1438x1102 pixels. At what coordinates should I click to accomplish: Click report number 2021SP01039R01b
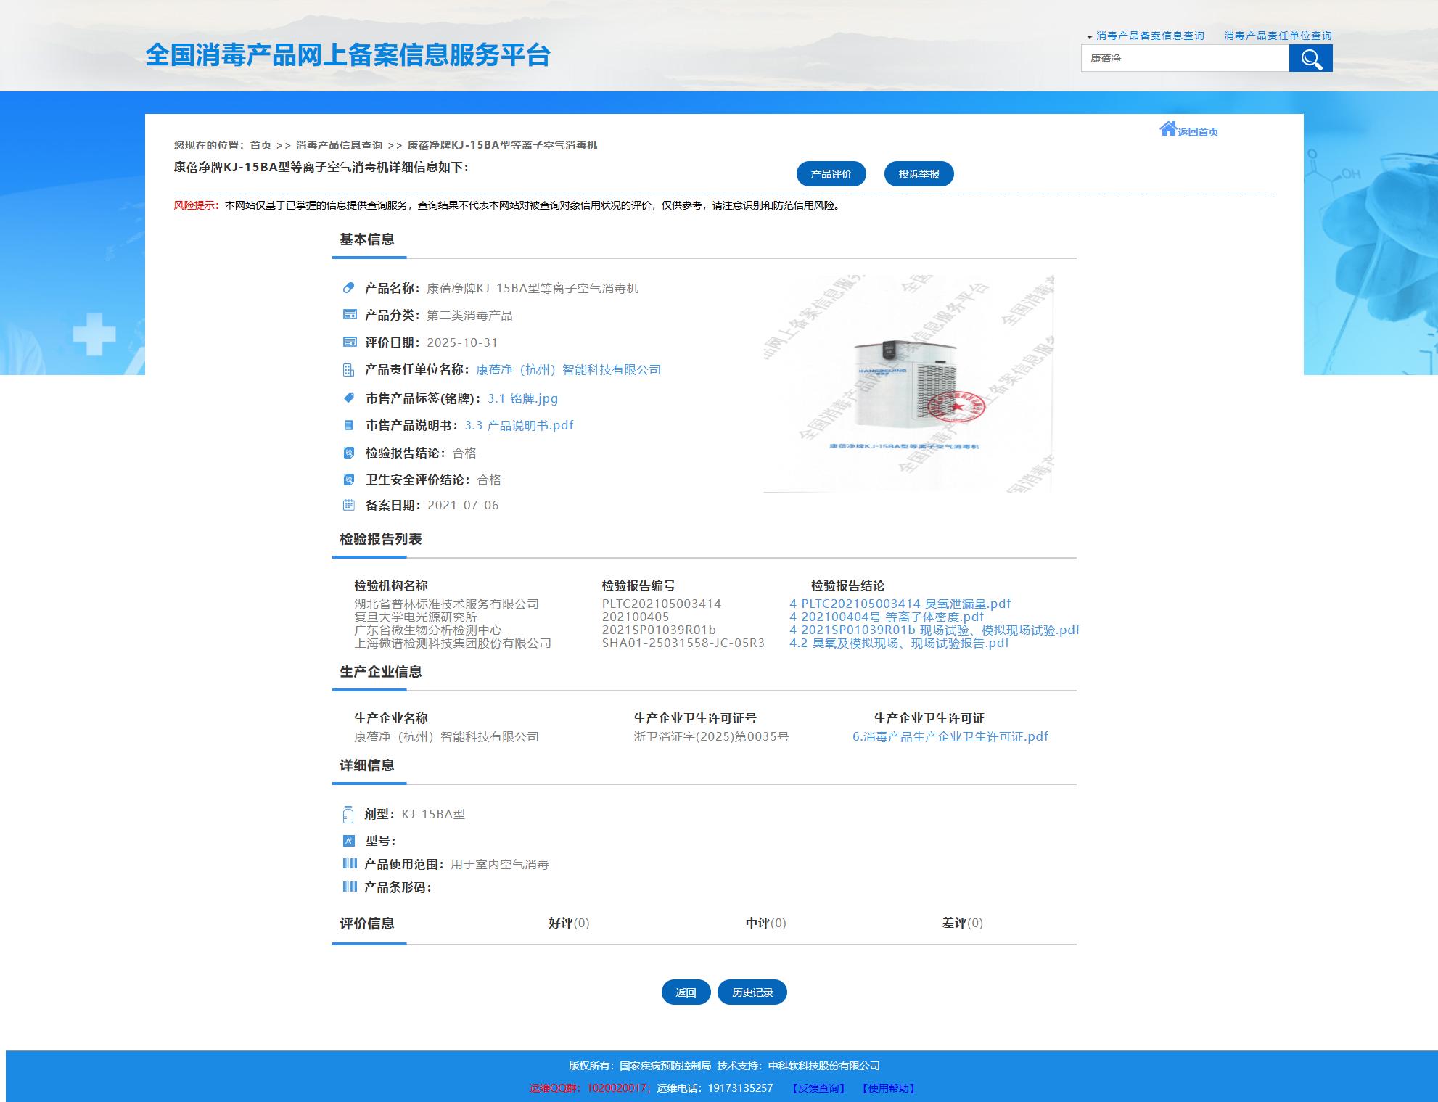pos(659,630)
